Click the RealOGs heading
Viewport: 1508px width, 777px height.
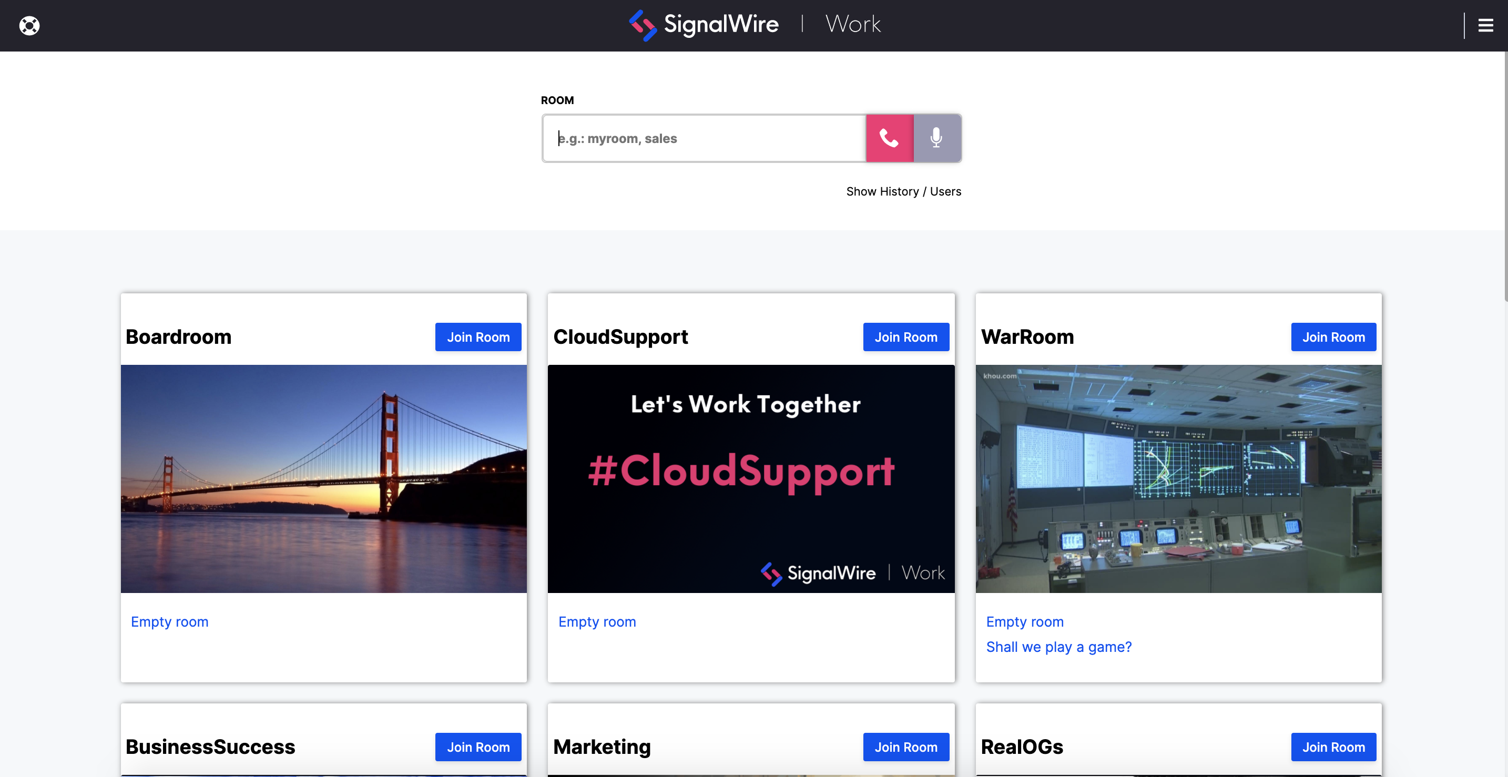point(1022,747)
